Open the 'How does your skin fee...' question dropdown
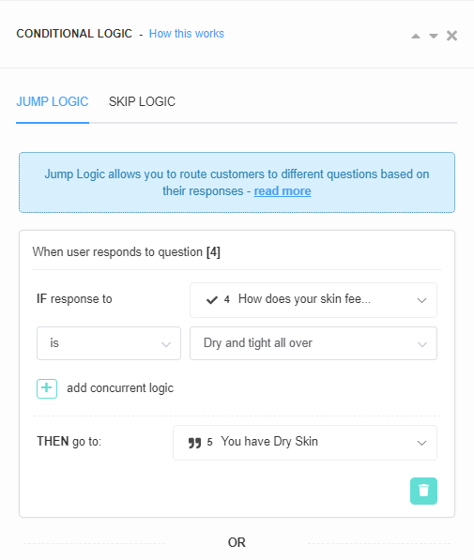The height and width of the screenshot is (560, 474). click(313, 300)
